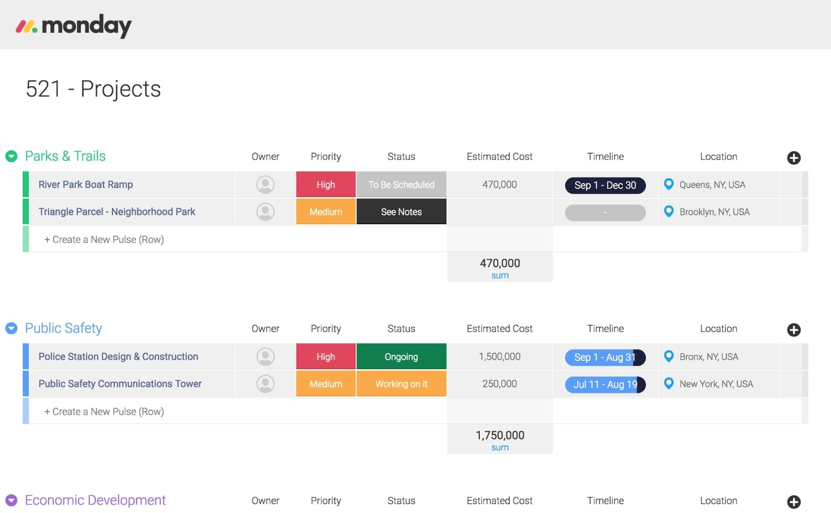Viewport: 831px width, 513px height.
Task: Collapse the Parks & Trails group
Action: pyautogui.click(x=11, y=157)
